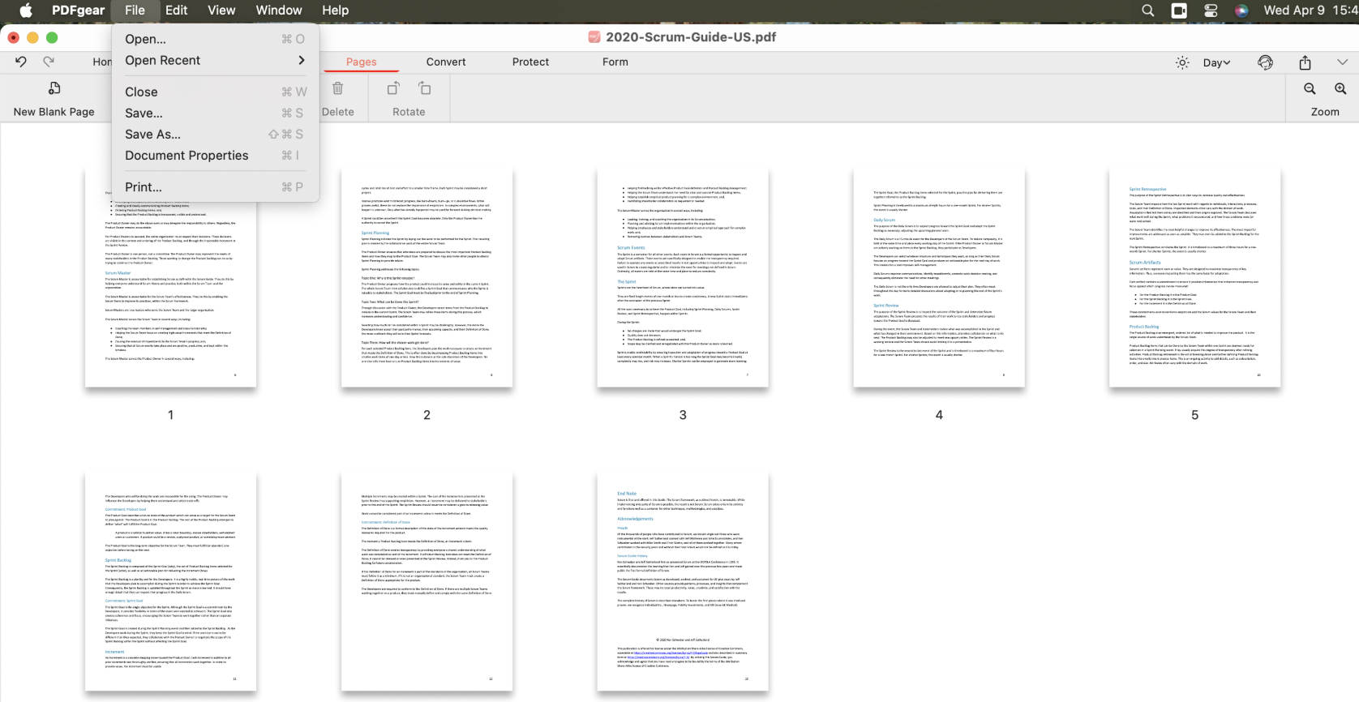Select page 3 thumbnail
This screenshot has width=1359, height=702.
coord(683,278)
